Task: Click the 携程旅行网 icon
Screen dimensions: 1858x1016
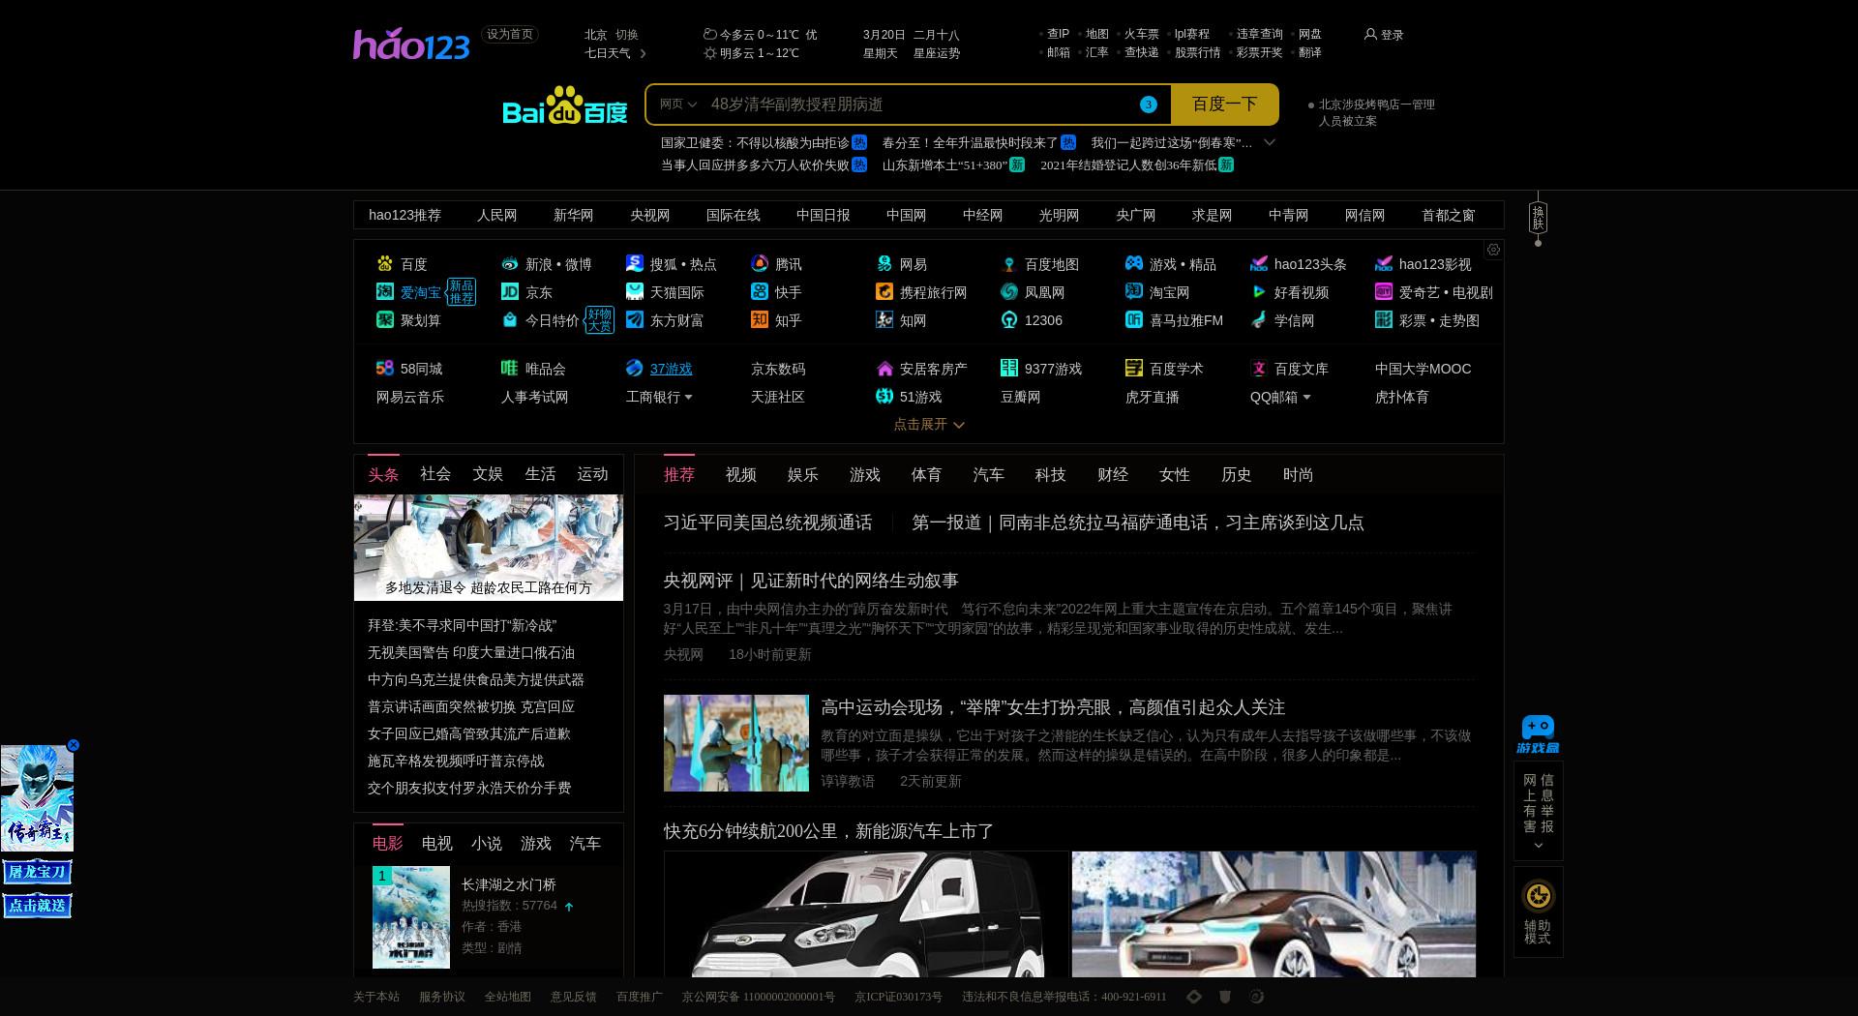Action: (884, 291)
